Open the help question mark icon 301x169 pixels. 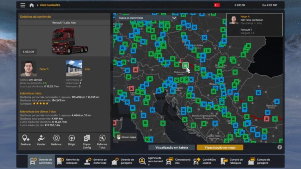click(279, 147)
